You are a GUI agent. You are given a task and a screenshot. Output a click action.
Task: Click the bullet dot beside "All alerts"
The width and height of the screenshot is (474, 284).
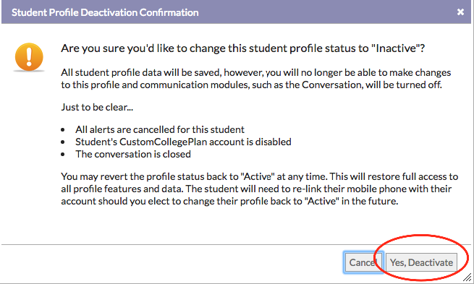coord(62,130)
